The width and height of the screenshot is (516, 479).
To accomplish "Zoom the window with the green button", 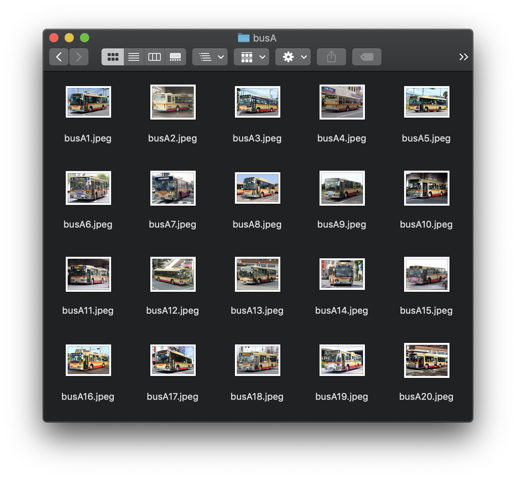I will click(x=85, y=38).
